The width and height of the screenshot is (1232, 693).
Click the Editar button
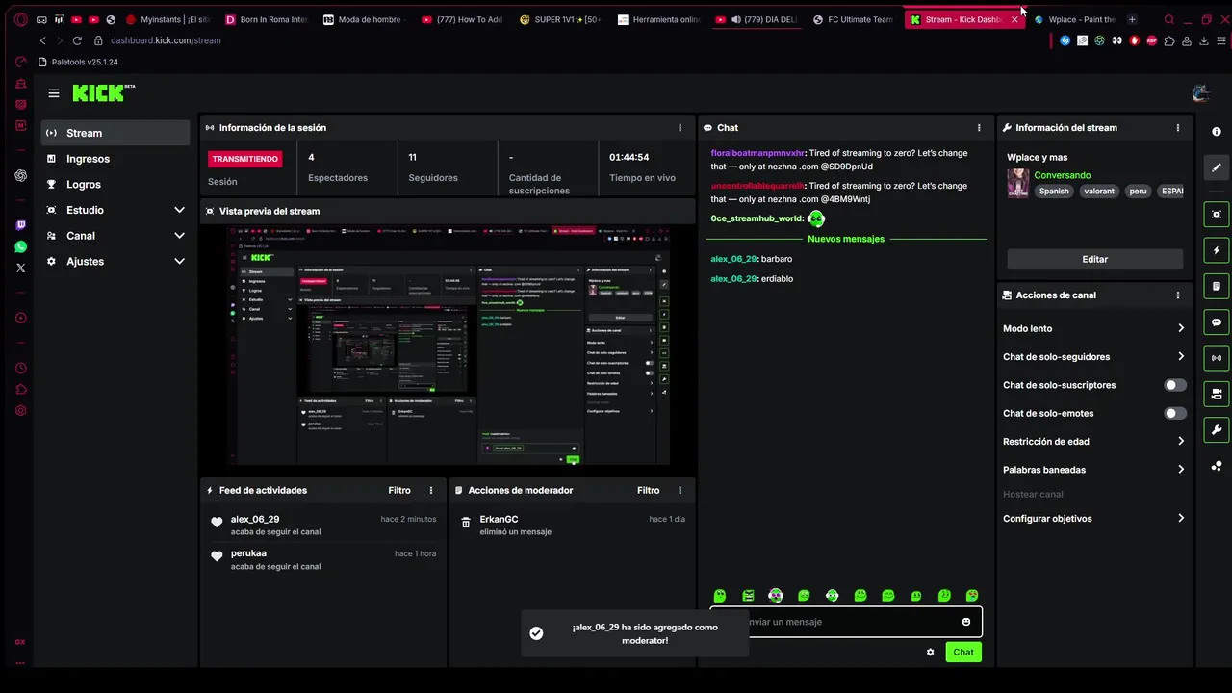click(1095, 259)
